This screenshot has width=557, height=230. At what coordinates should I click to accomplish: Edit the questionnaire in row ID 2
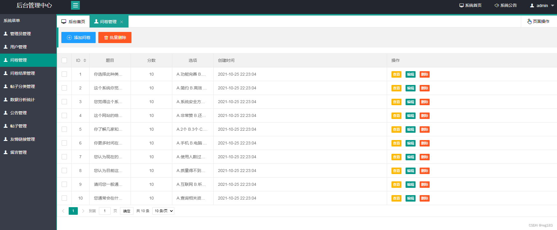click(x=410, y=88)
